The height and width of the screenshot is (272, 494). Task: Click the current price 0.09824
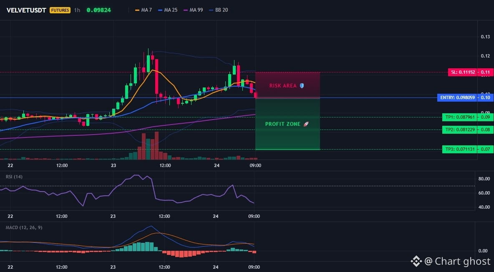click(98, 10)
